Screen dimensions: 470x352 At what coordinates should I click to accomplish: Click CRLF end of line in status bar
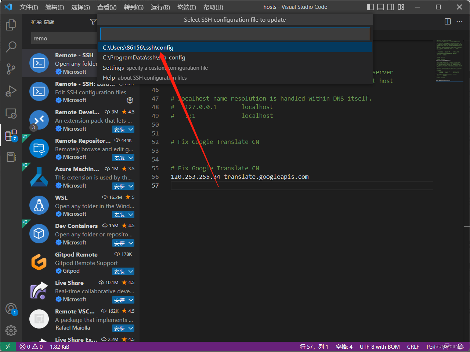413,346
